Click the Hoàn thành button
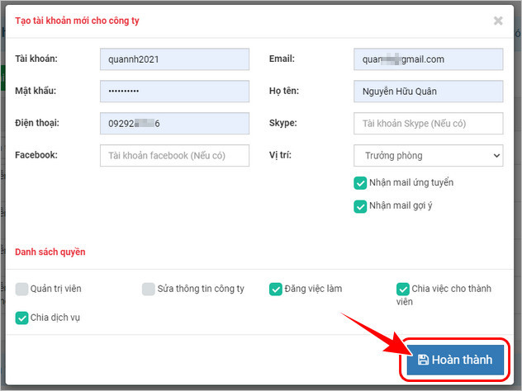 (x=454, y=360)
